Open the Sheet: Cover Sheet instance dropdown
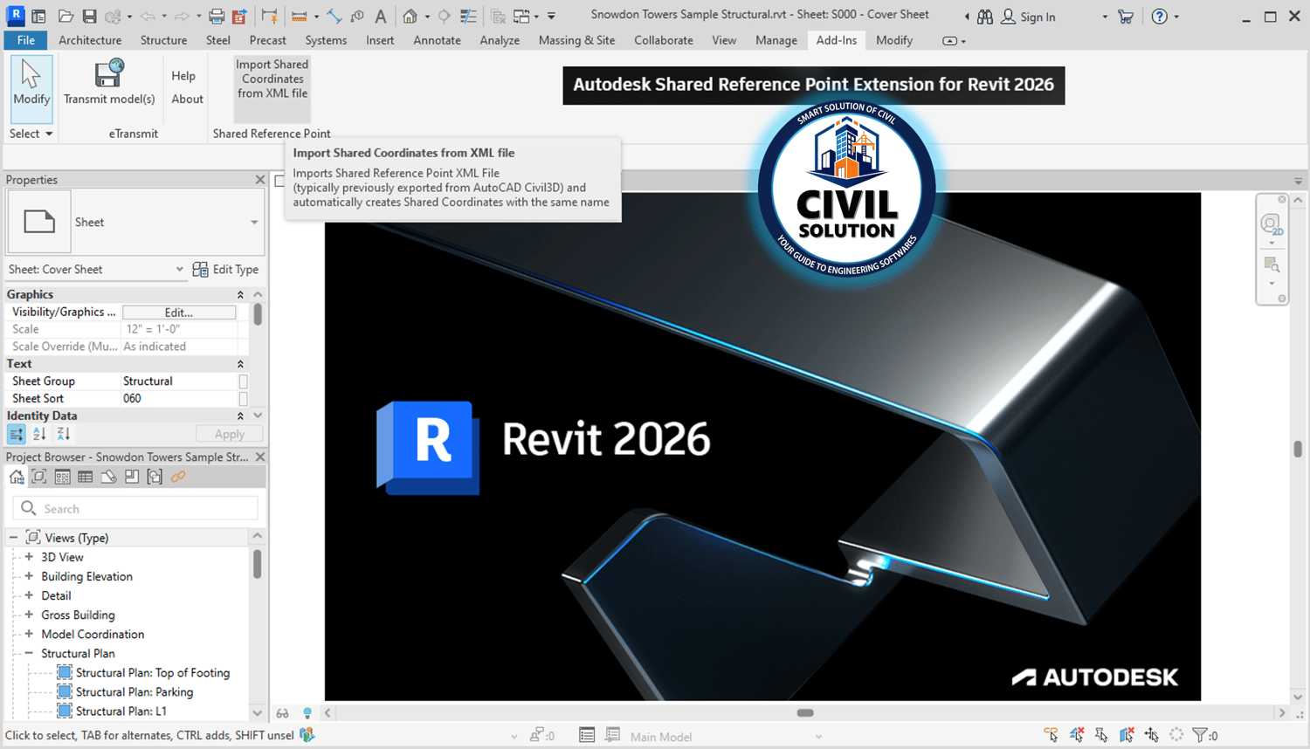The height and width of the screenshot is (749, 1310). (x=179, y=269)
